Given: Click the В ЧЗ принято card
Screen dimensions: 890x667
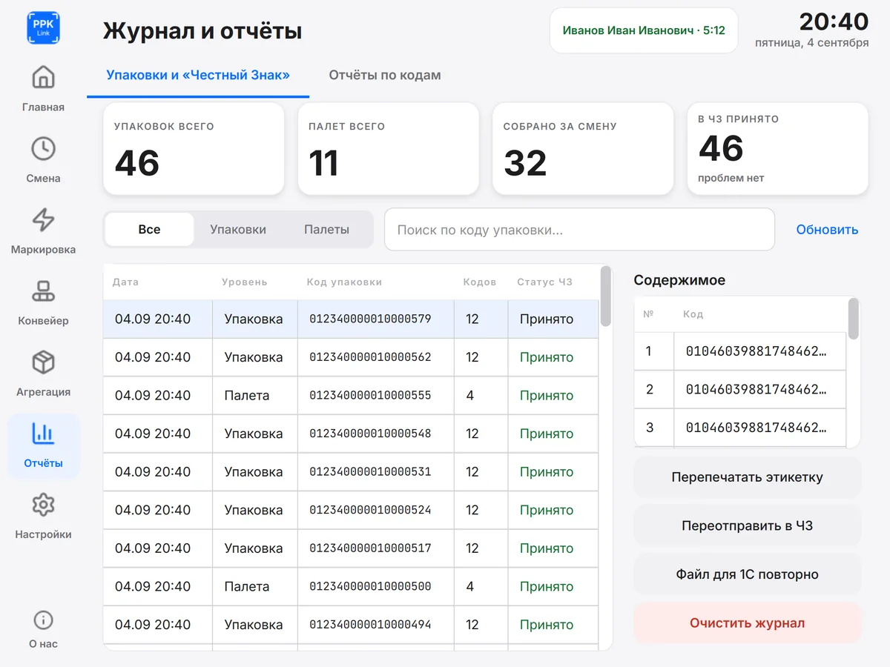Looking at the screenshot, I should click(778, 149).
